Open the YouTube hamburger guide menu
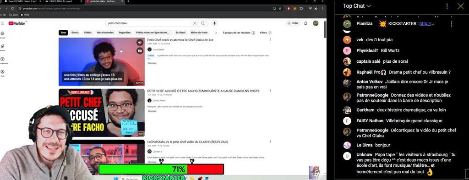The image size is (469, 180). pyautogui.click(x=2, y=23)
